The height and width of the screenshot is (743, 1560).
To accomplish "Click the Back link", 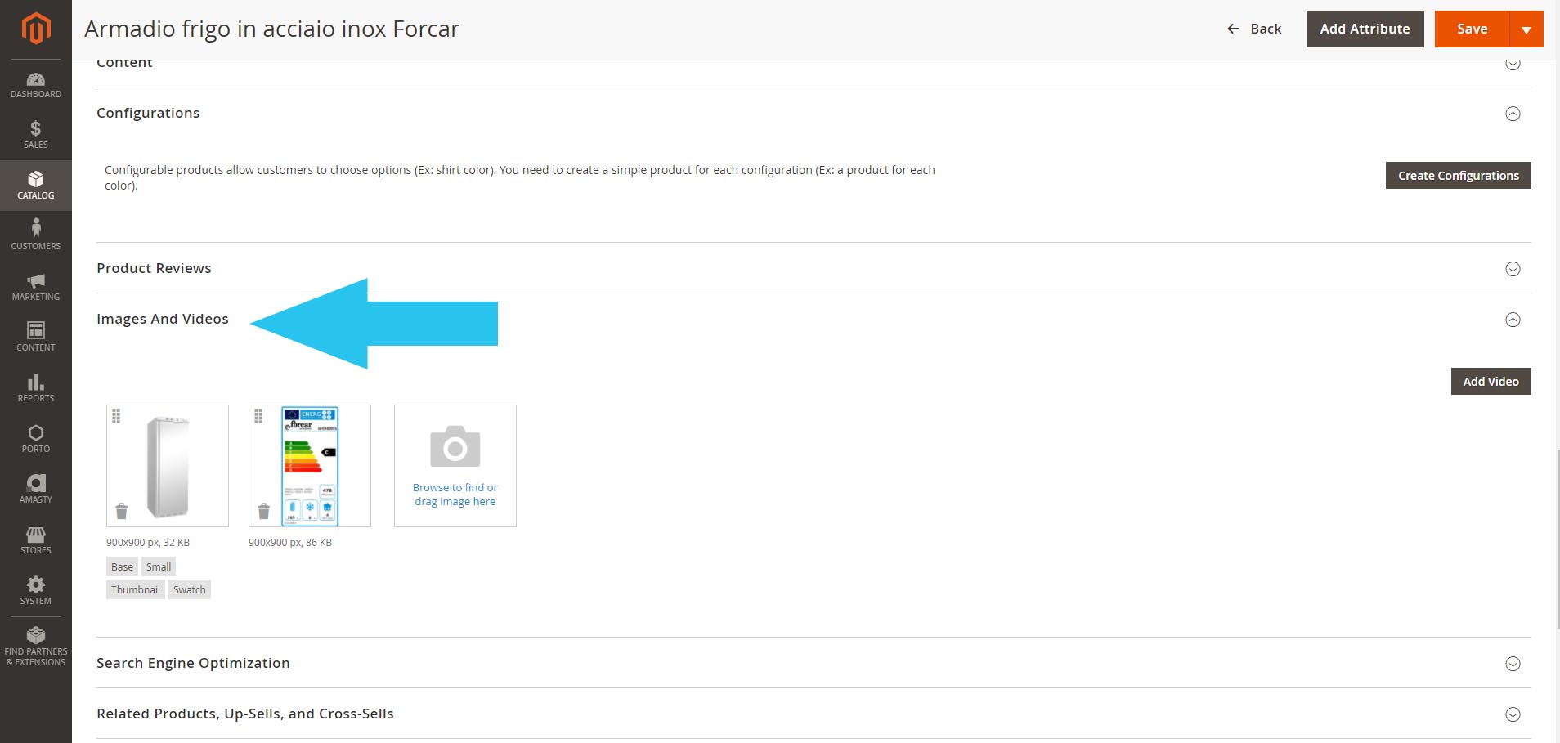I will pos(1254,29).
